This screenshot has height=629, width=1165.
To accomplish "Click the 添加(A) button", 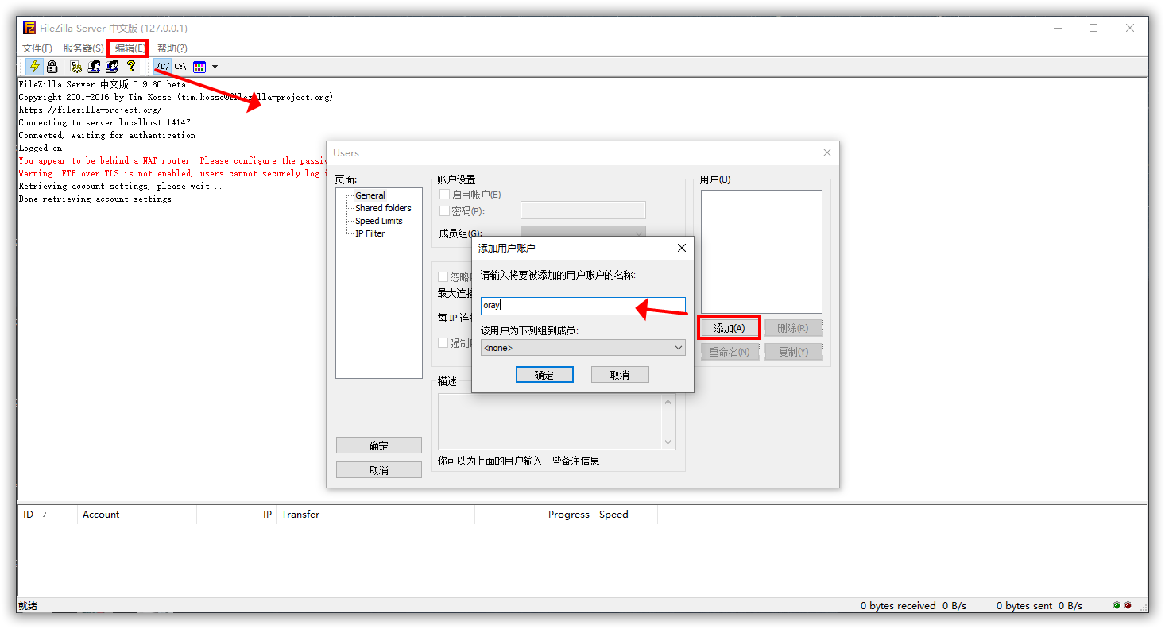I will pyautogui.click(x=730, y=328).
